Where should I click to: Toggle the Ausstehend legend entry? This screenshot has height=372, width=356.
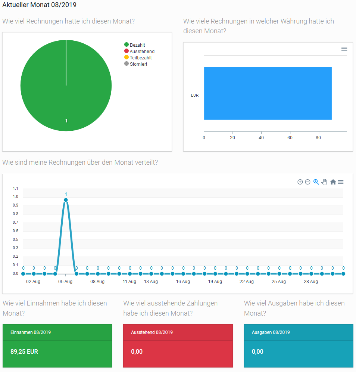(139, 51)
